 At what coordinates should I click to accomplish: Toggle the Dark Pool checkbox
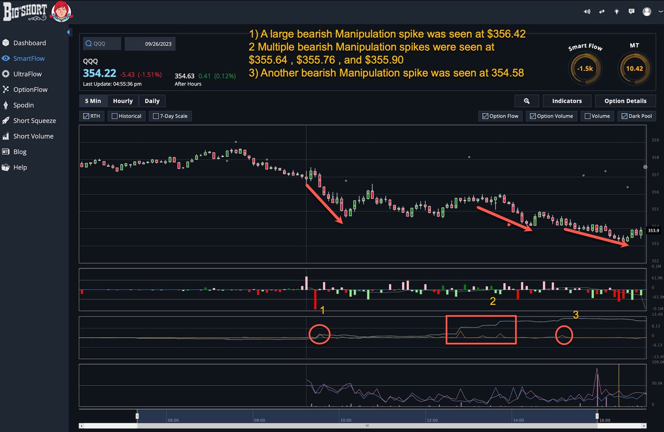point(624,116)
